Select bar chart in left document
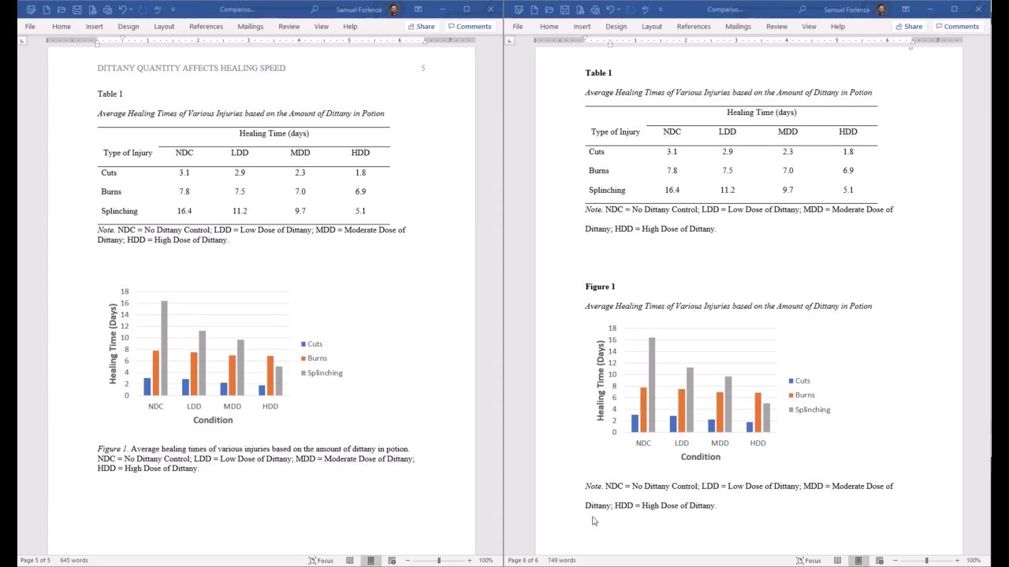This screenshot has width=1009, height=567. pos(226,357)
